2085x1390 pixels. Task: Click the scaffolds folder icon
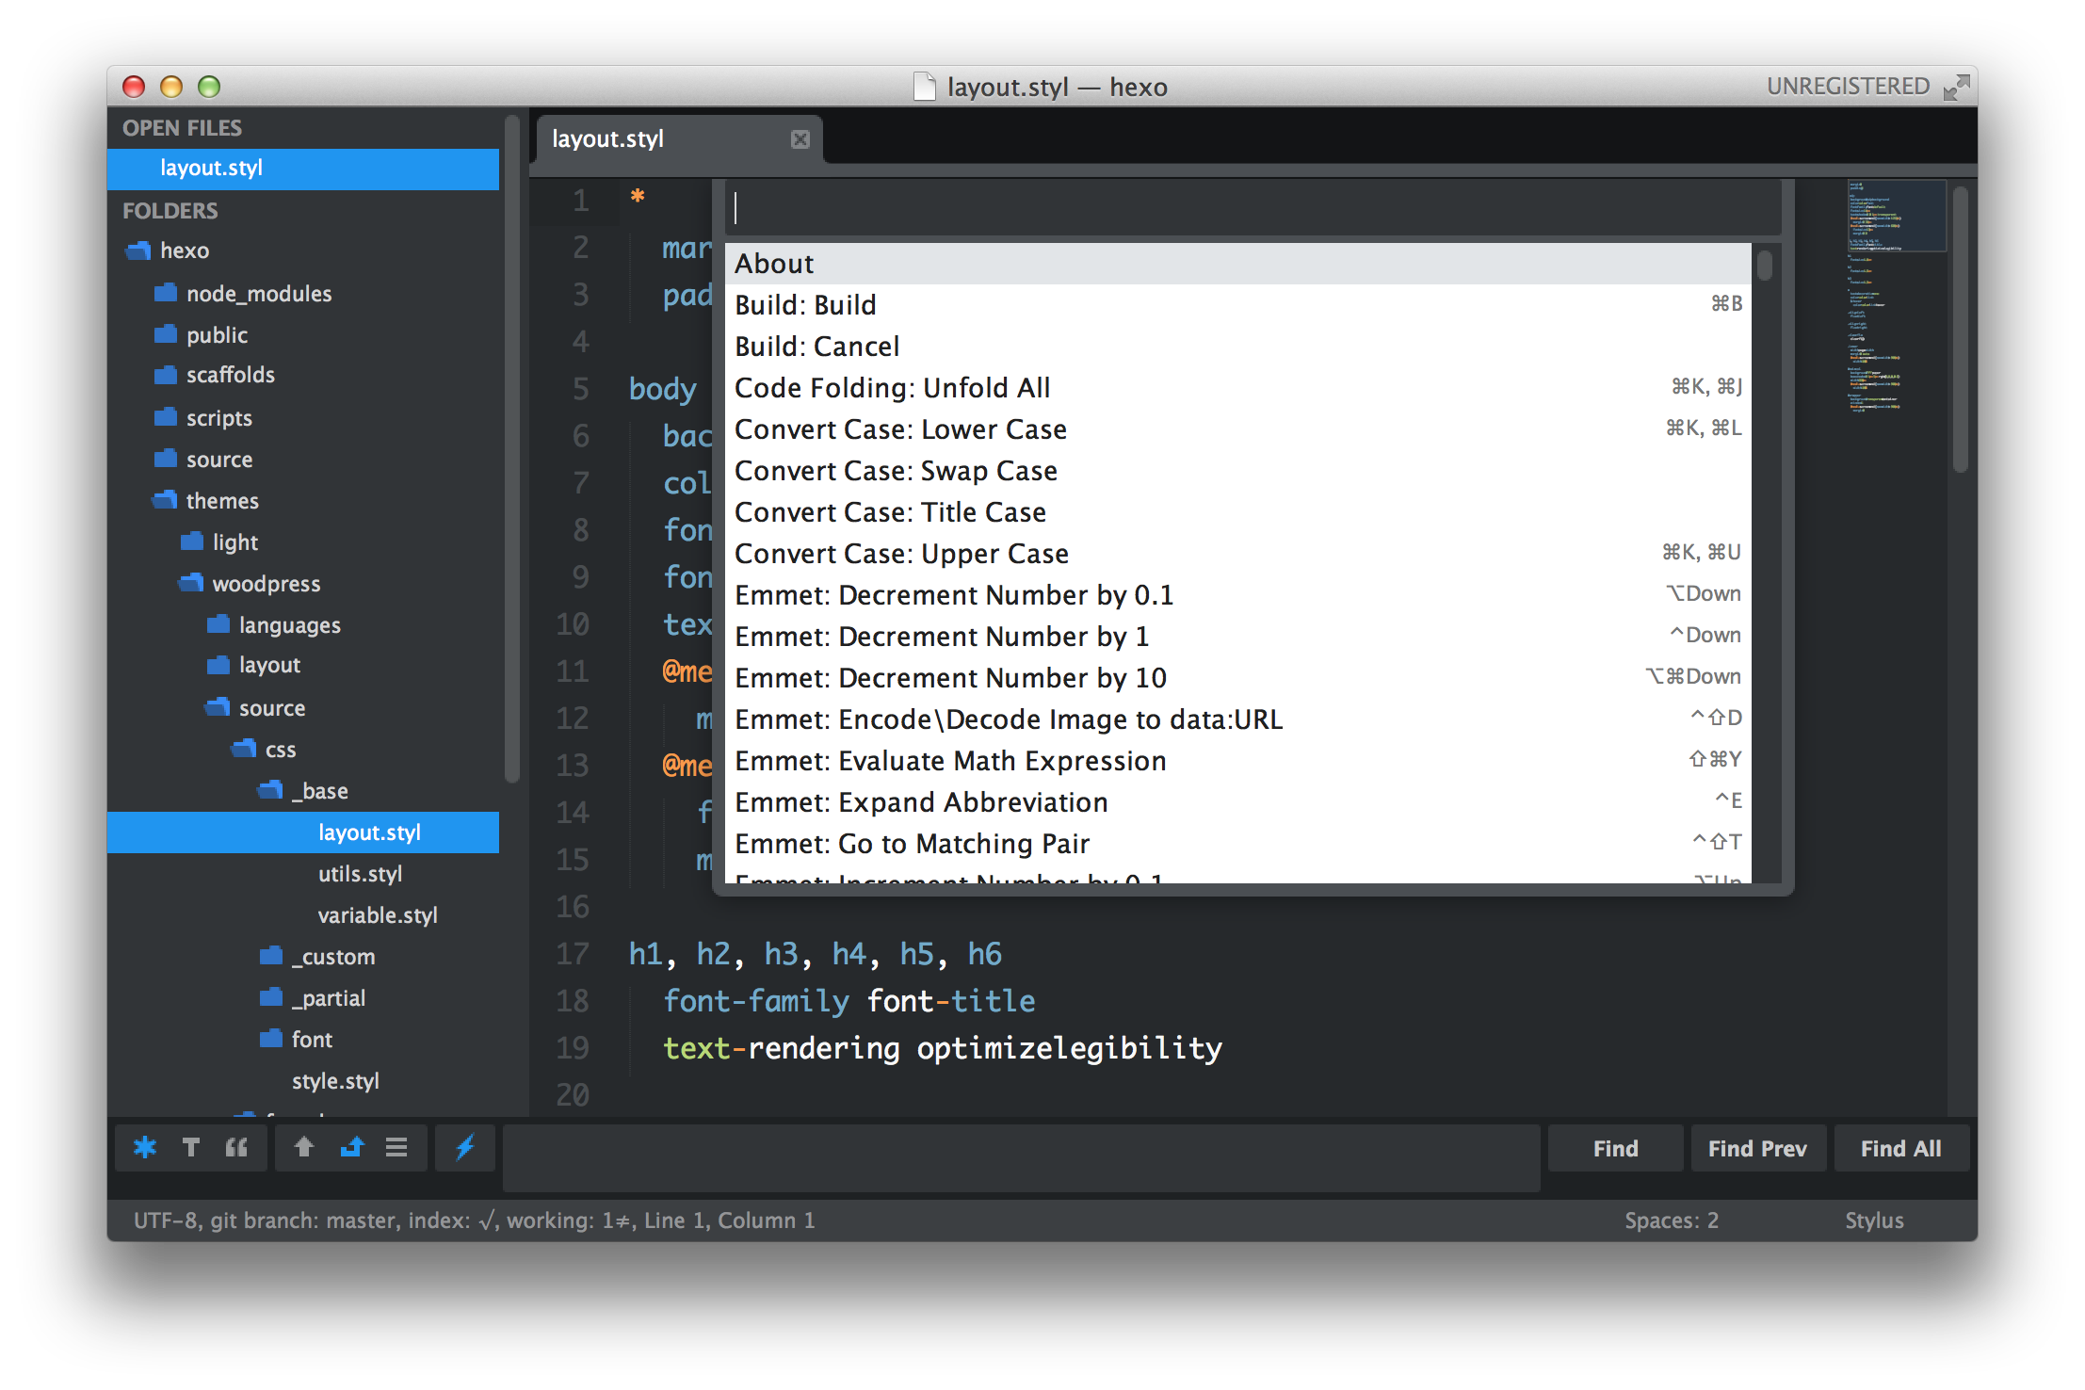coord(166,375)
